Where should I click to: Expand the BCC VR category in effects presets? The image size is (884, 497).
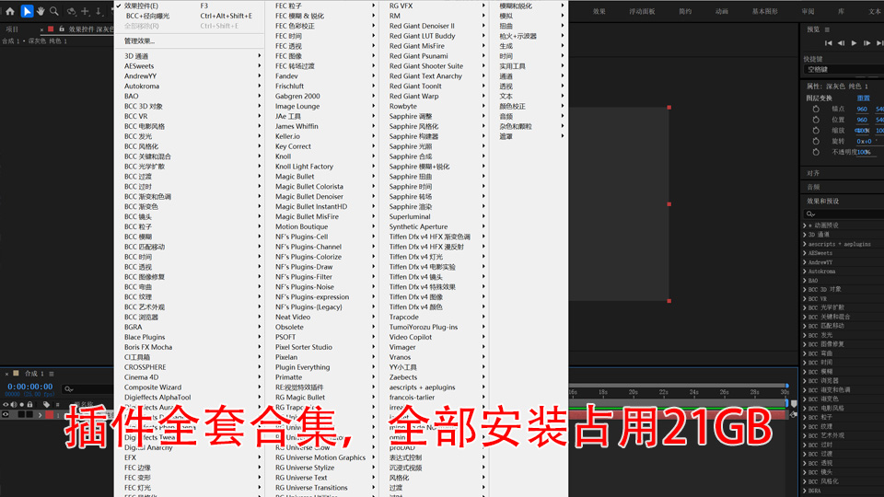806,299
